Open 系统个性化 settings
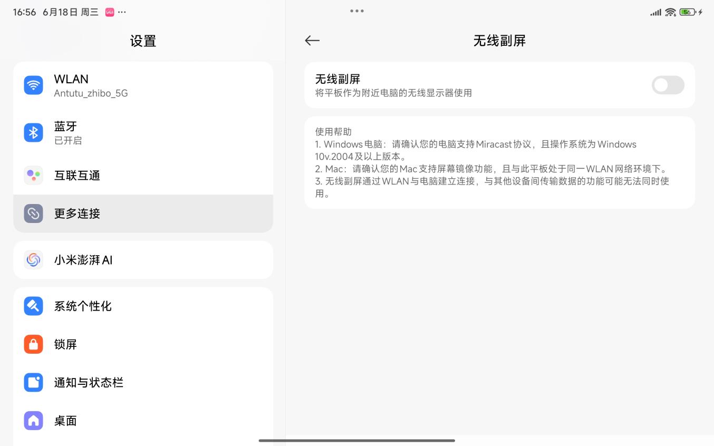 143,306
